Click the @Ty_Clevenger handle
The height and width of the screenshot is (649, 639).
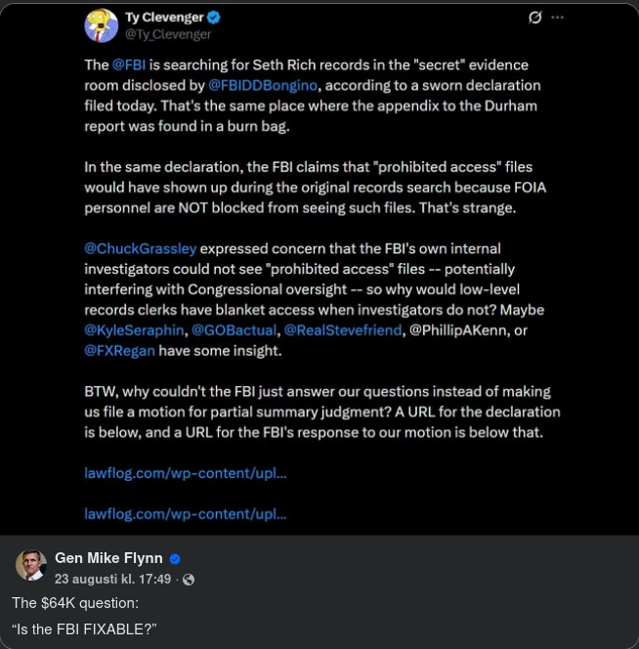pos(168,34)
